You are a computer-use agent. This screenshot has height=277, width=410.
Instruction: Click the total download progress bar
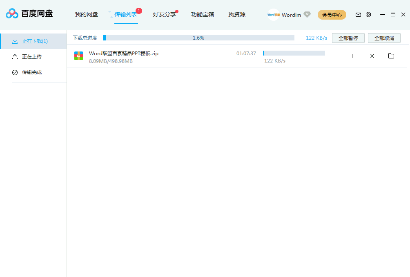click(x=198, y=38)
